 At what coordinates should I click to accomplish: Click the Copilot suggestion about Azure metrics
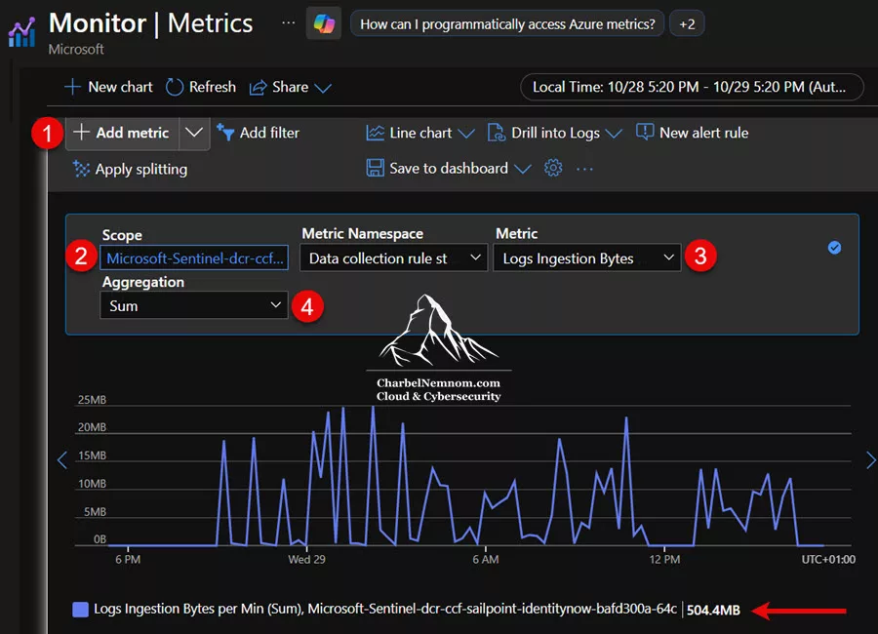pos(507,23)
